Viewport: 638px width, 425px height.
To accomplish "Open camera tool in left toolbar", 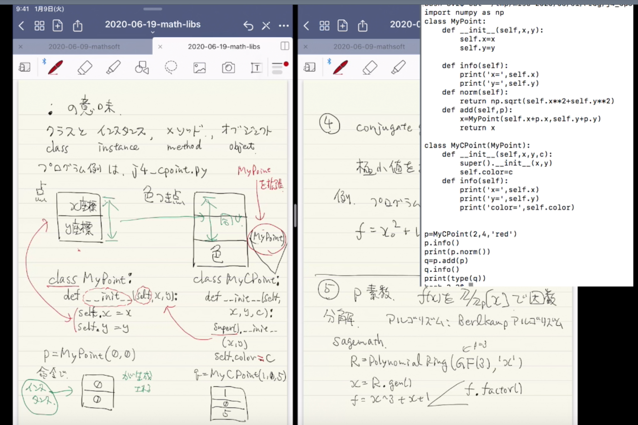I will click(x=228, y=68).
